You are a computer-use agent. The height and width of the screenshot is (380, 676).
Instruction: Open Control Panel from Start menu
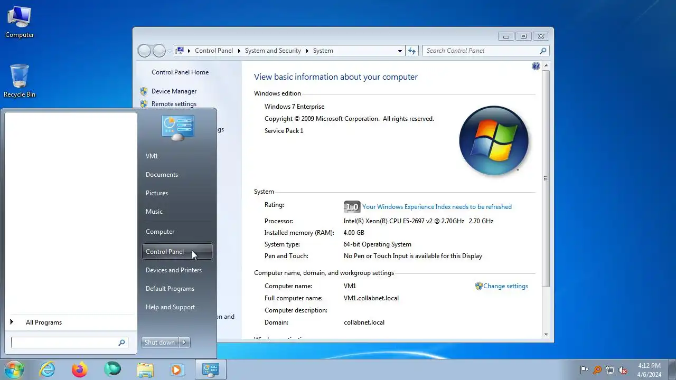click(x=178, y=252)
